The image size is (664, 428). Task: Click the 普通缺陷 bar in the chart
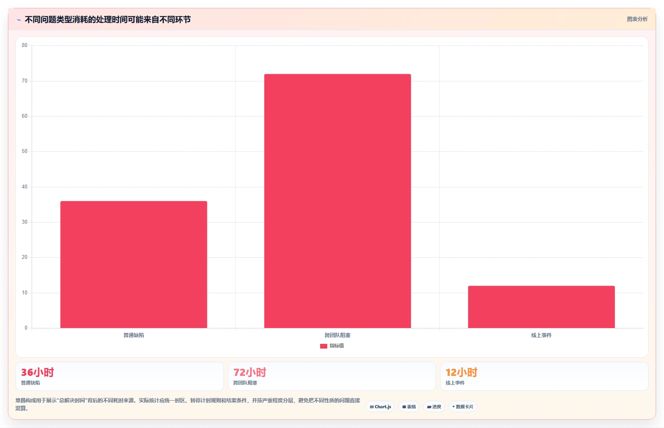coord(134,264)
